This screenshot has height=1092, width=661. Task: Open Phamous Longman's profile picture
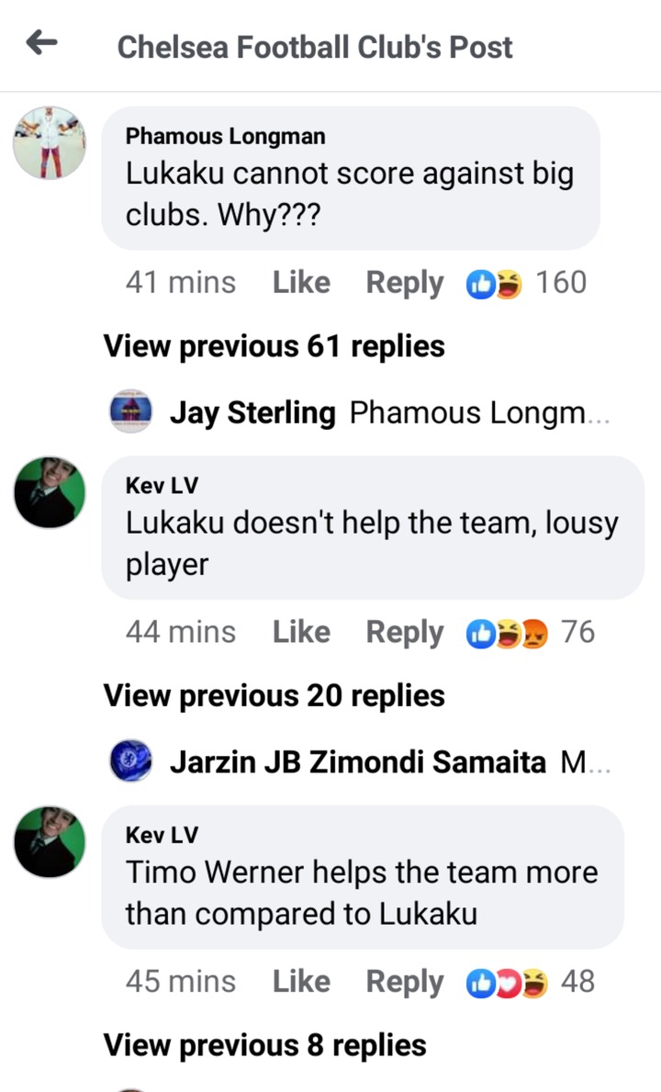point(50,142)
